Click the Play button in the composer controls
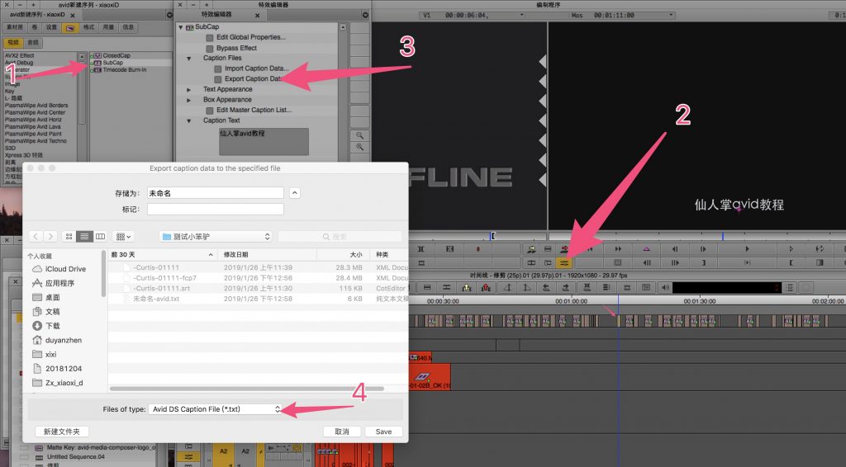This screenshot has width=846, height=467. (747, 249)
